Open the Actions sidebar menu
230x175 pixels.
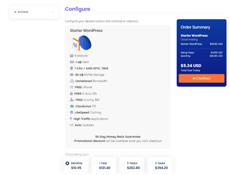[x=23, y=12]
